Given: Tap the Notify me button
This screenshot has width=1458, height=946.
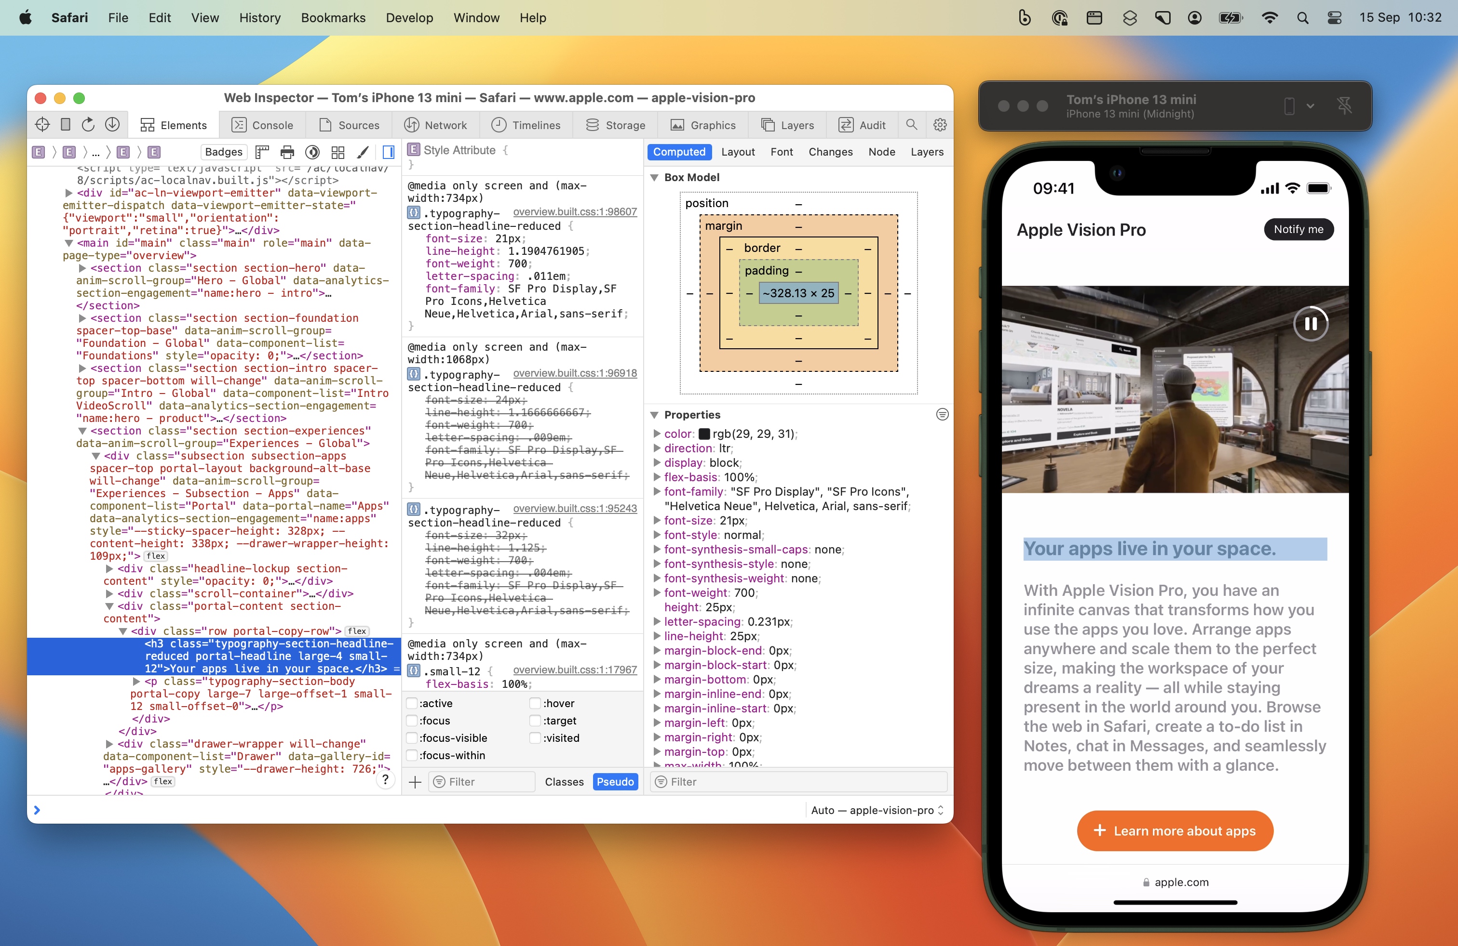Looking at the screenshot, I should 1298,229.
